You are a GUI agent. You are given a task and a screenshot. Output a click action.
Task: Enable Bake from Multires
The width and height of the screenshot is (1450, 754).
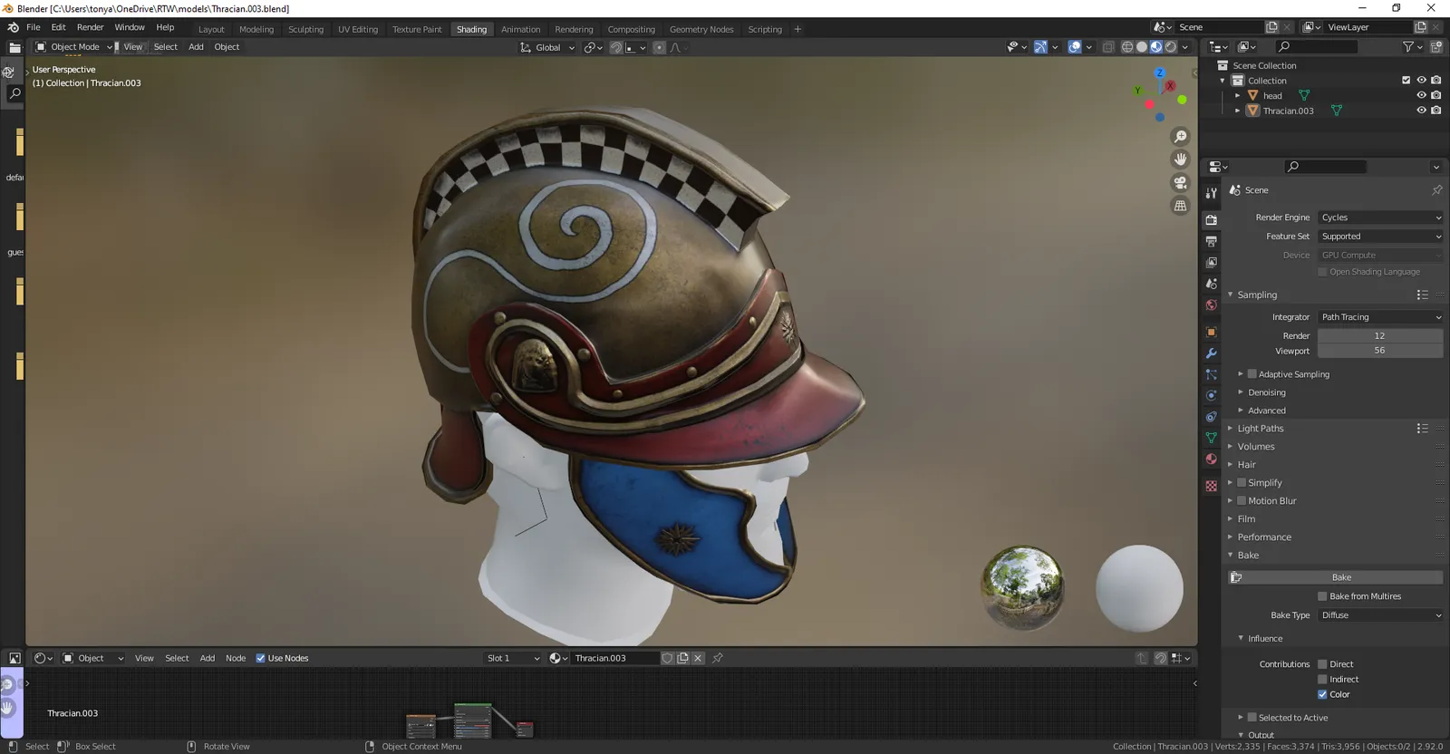pos(1322,596)
